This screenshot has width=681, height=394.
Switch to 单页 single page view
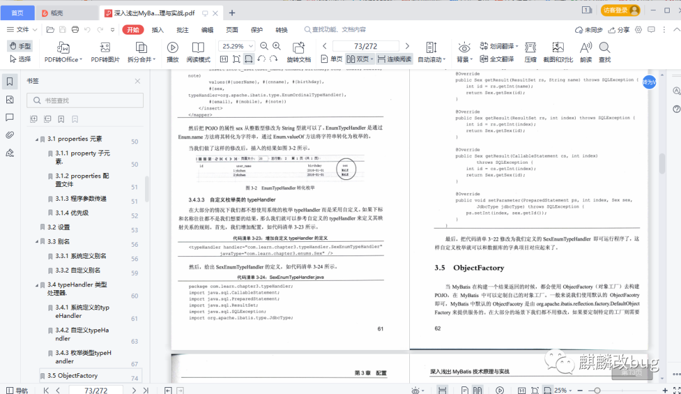point(332,59)
